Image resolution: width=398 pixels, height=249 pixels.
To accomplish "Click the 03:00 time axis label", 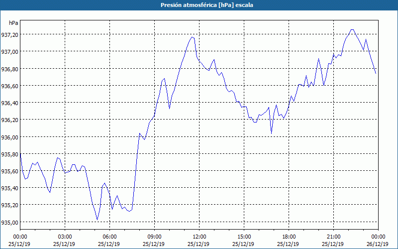I will coord(65,237).
